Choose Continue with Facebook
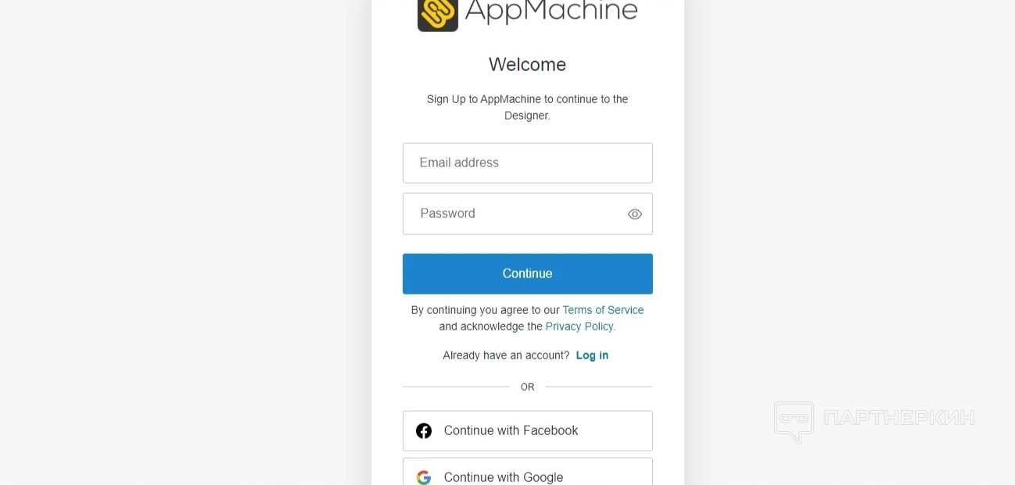 coord(528,431)
